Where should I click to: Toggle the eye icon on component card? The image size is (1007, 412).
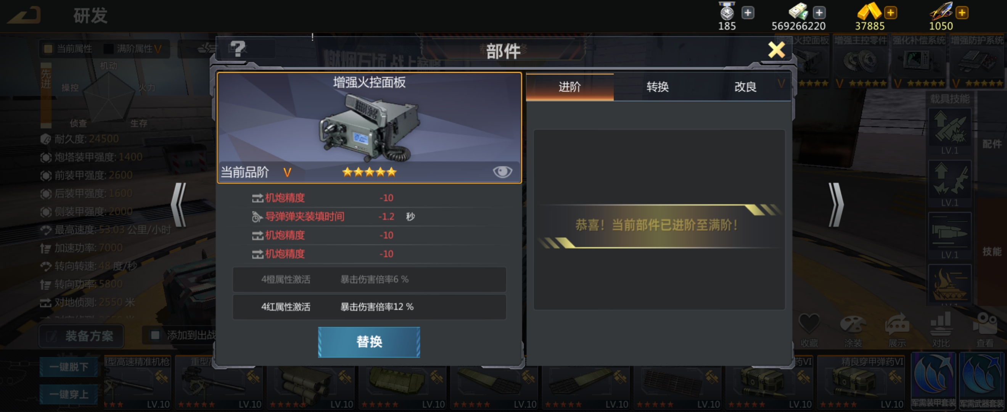tap(502, 172)
